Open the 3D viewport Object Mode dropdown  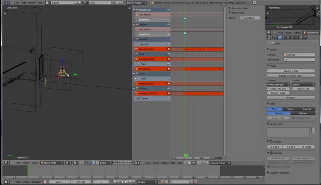tap(52, 163)
